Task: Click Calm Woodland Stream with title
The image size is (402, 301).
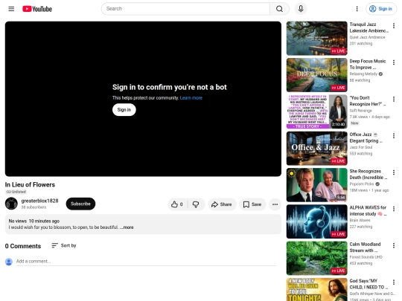Action: pos(365,247)
